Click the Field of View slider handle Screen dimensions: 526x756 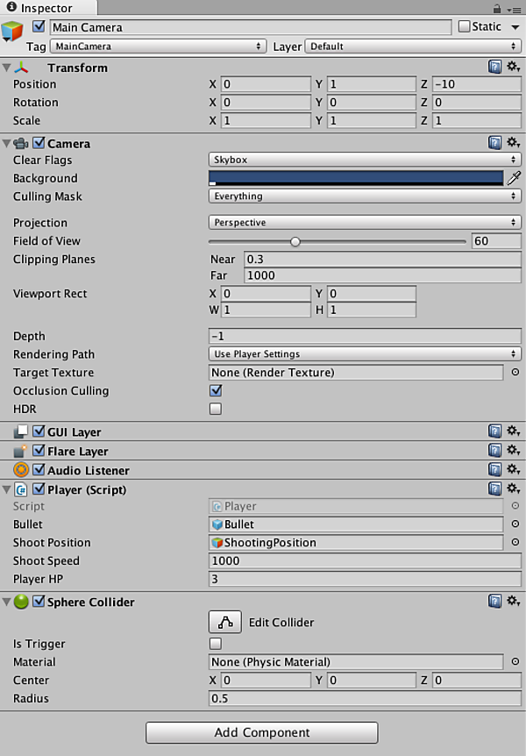coord(295,241)
